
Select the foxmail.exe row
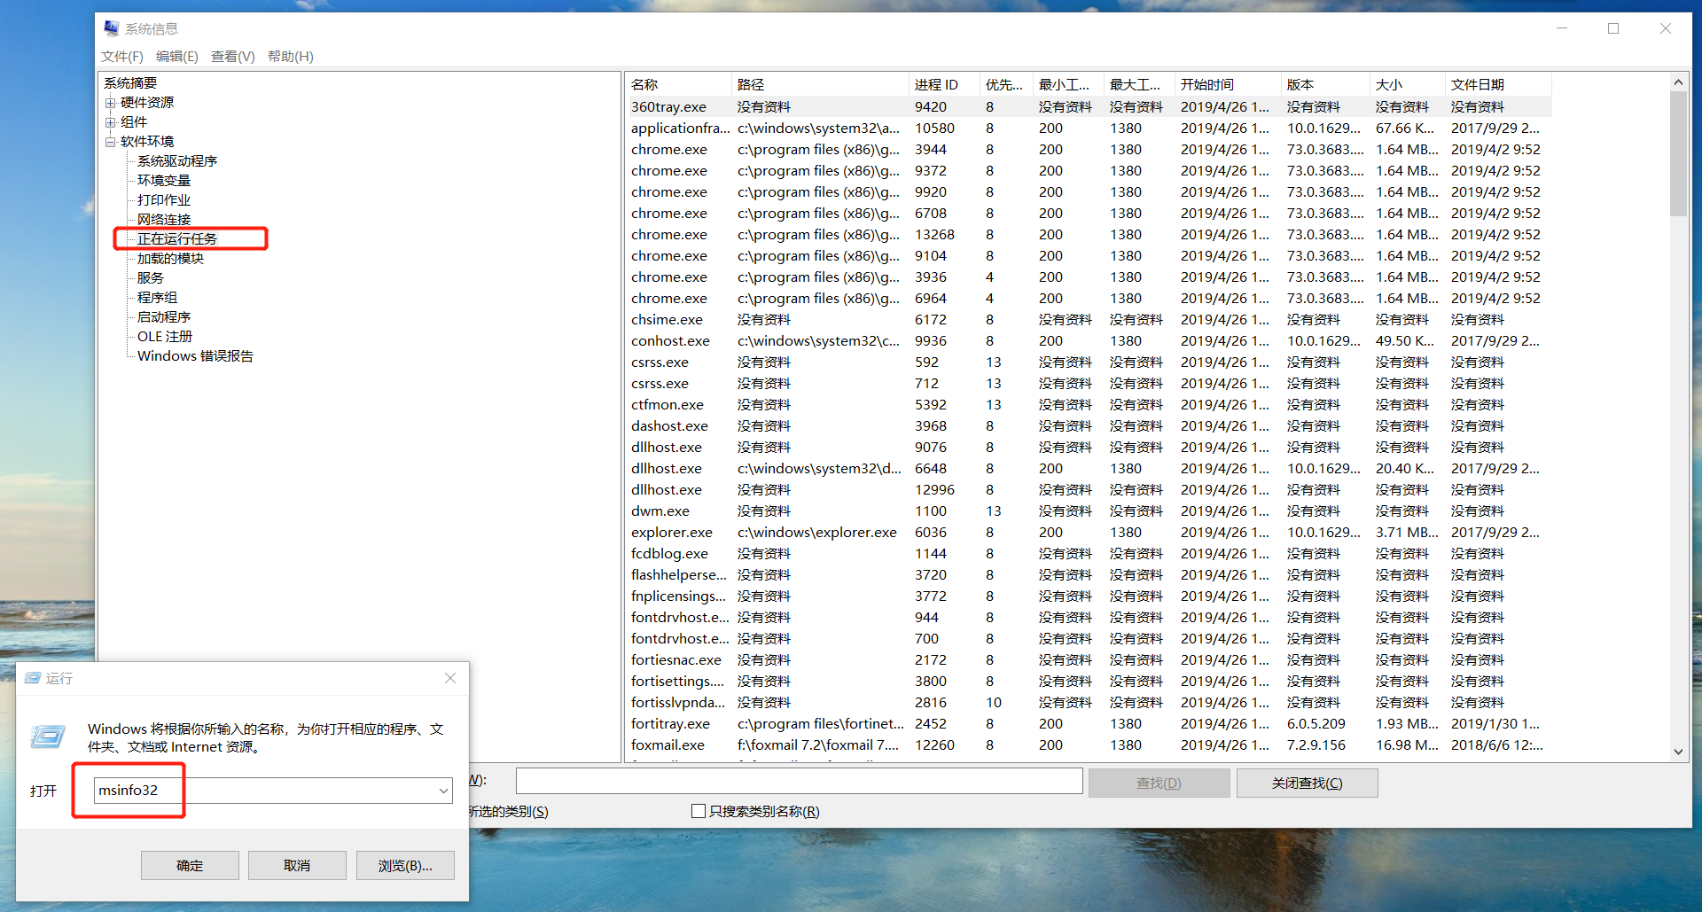[1089, 744]
